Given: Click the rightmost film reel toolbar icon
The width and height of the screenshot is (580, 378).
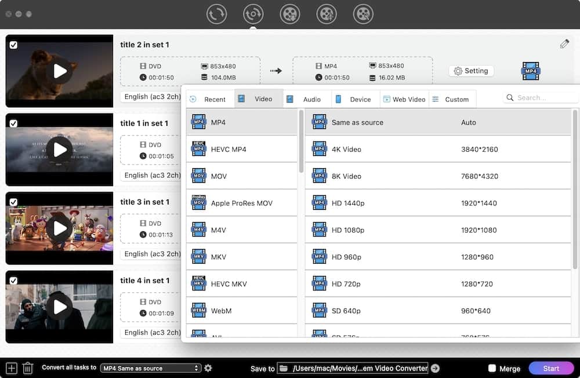Looking at the screenshot, I should point(363,14).
